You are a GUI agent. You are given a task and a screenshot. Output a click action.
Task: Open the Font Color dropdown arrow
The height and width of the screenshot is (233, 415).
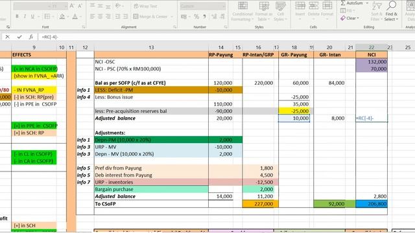(x=81, y=17)
